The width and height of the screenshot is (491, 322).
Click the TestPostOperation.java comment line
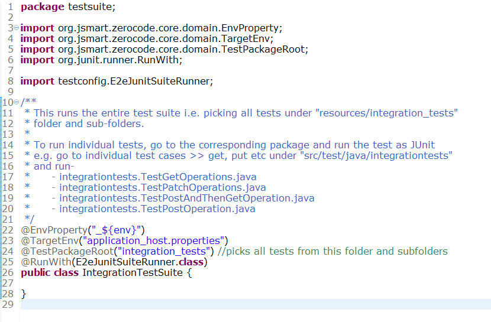click(157, 209)
